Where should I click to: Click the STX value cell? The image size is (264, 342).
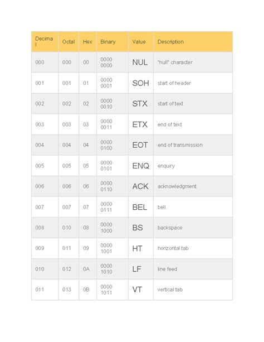click(141, 104)
